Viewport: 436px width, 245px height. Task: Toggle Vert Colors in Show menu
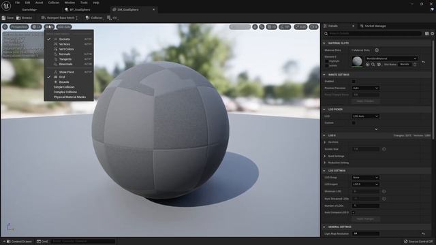pyautogui.click(x=69, y=49)
